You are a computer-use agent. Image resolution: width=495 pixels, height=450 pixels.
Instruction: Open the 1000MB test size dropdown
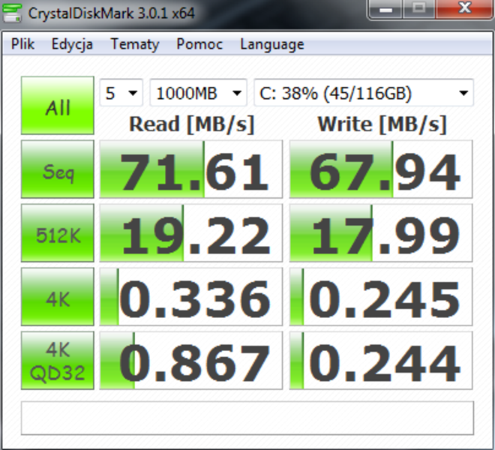[198, 93]
